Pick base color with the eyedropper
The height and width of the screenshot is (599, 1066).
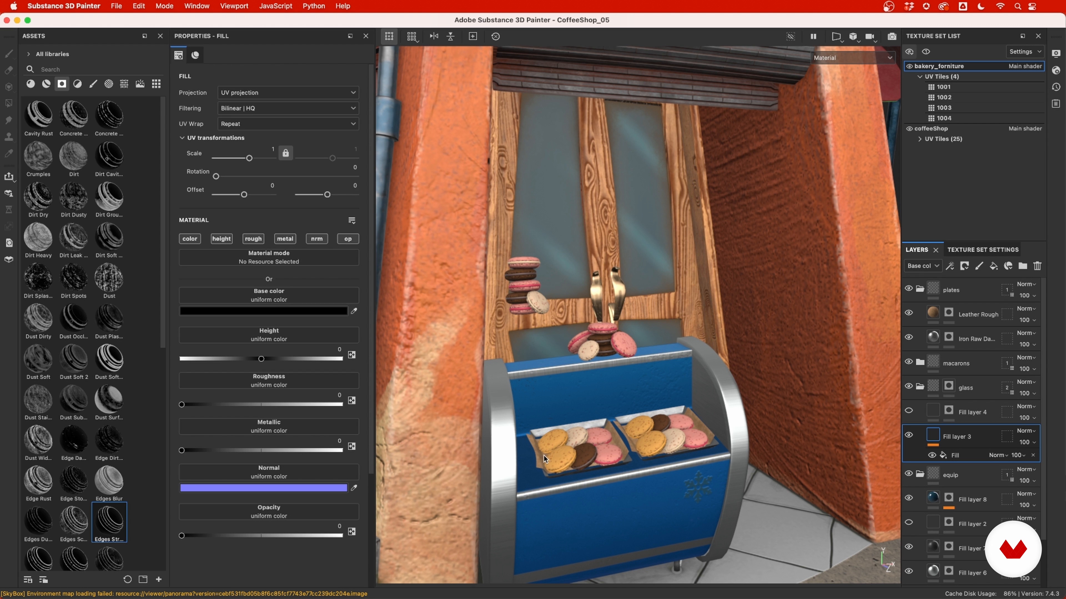pyautogui.click(x=354, y=311)
